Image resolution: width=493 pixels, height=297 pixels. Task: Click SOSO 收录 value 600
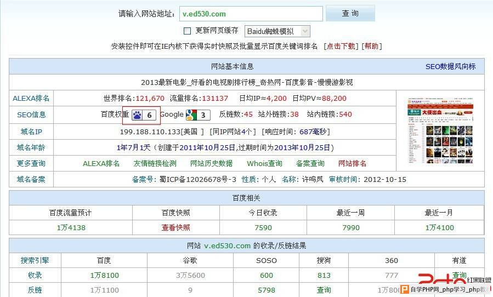coord(267,275)
